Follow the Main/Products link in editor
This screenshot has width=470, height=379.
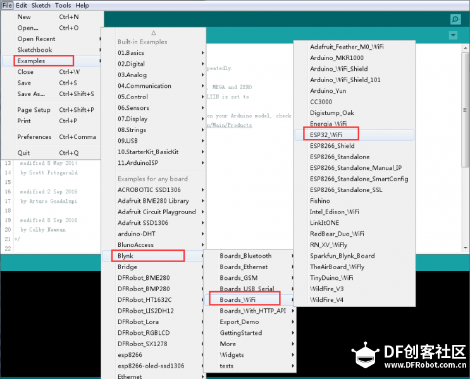229,125
